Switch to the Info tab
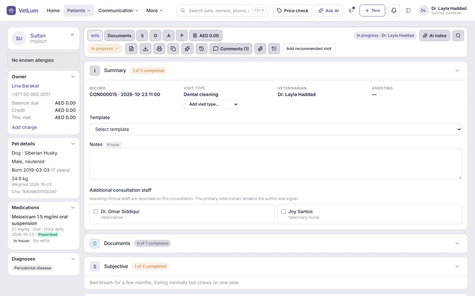475x296 pixels. tap(95, 36)
